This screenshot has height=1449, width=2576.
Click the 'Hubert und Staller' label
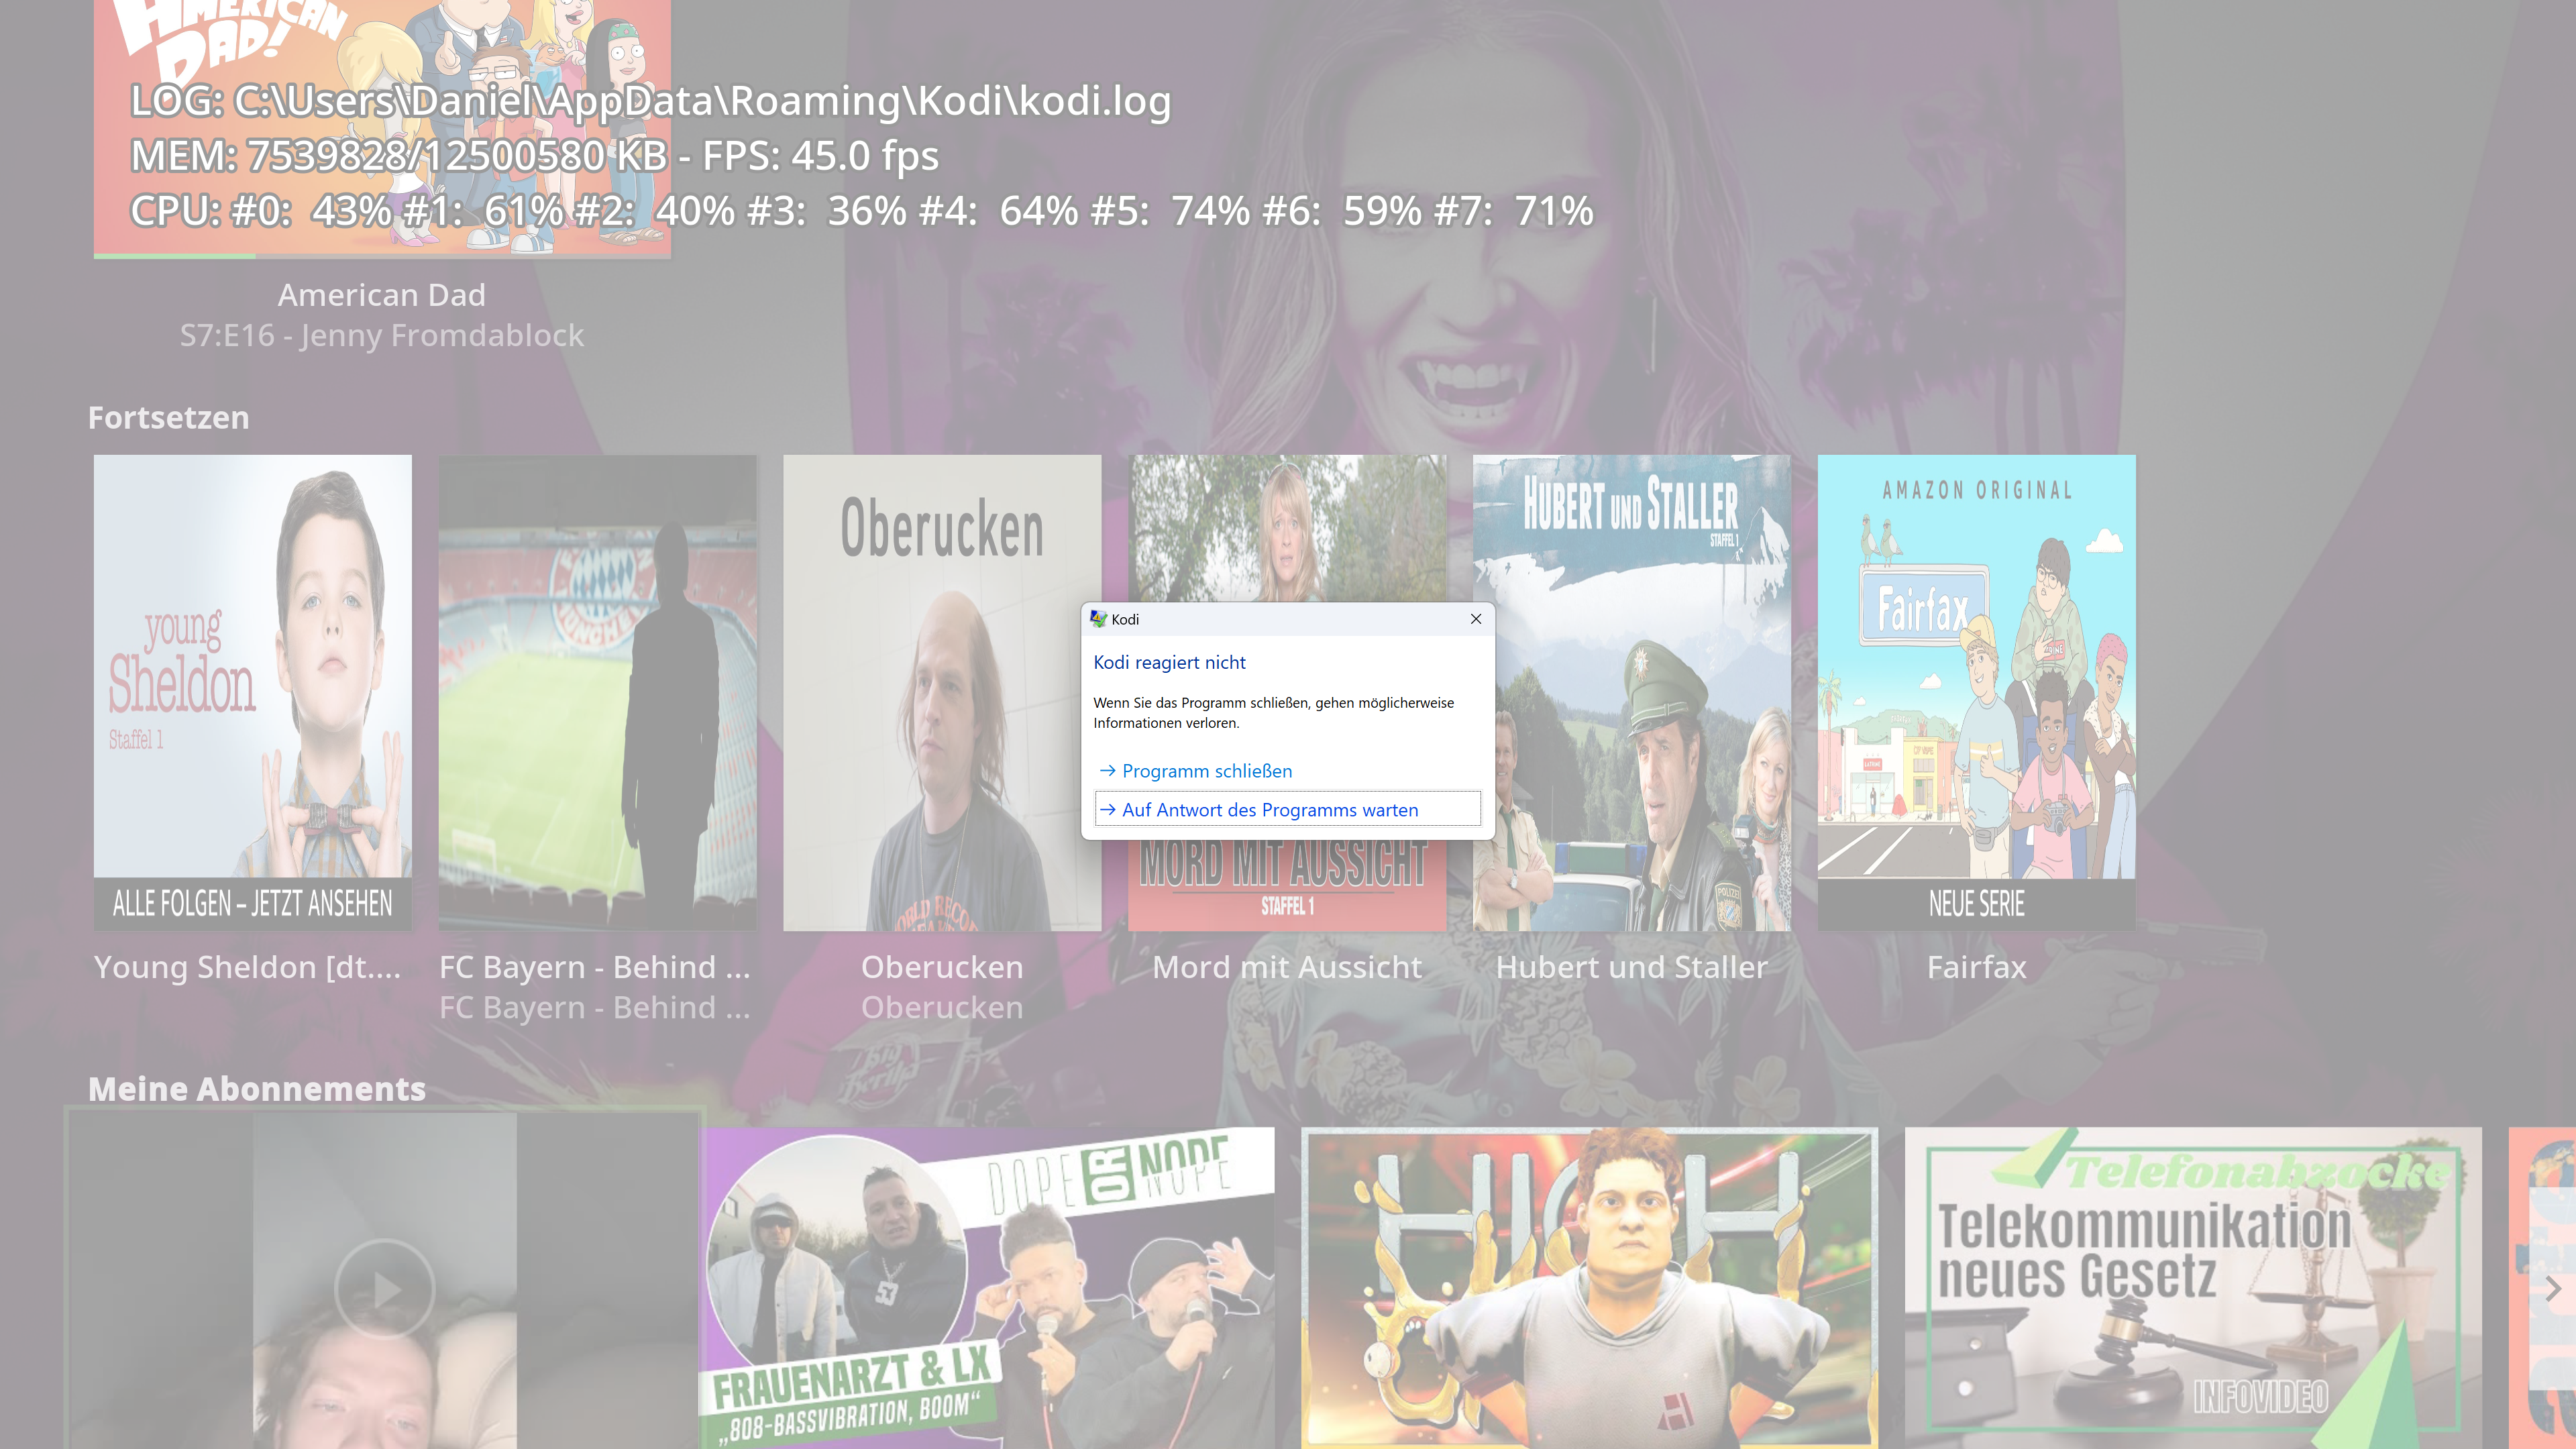pos(1632,968)
